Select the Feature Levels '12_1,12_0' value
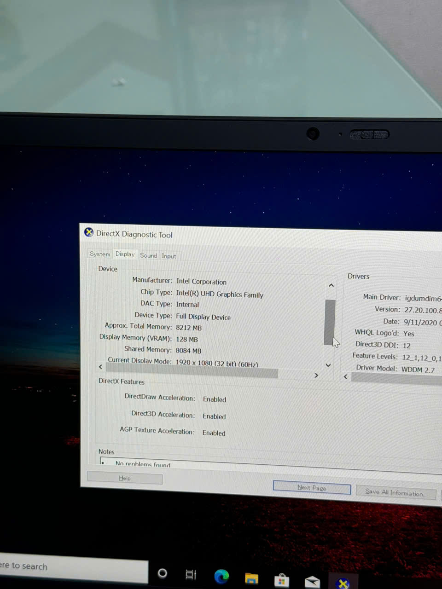 (422, 358)
